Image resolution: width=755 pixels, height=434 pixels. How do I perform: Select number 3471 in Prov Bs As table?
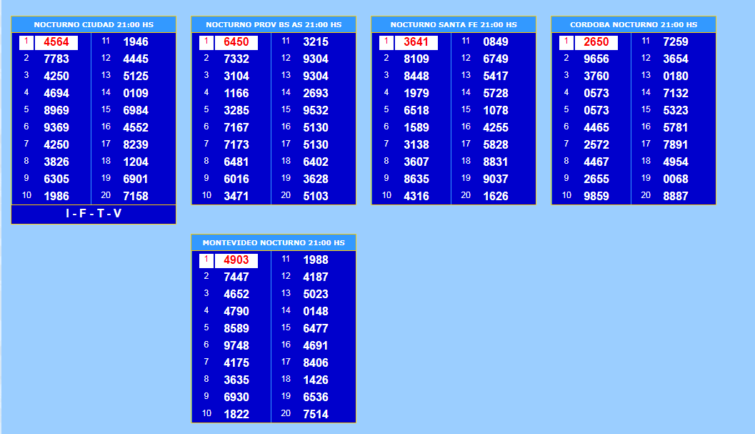click(x=236, y=196)
